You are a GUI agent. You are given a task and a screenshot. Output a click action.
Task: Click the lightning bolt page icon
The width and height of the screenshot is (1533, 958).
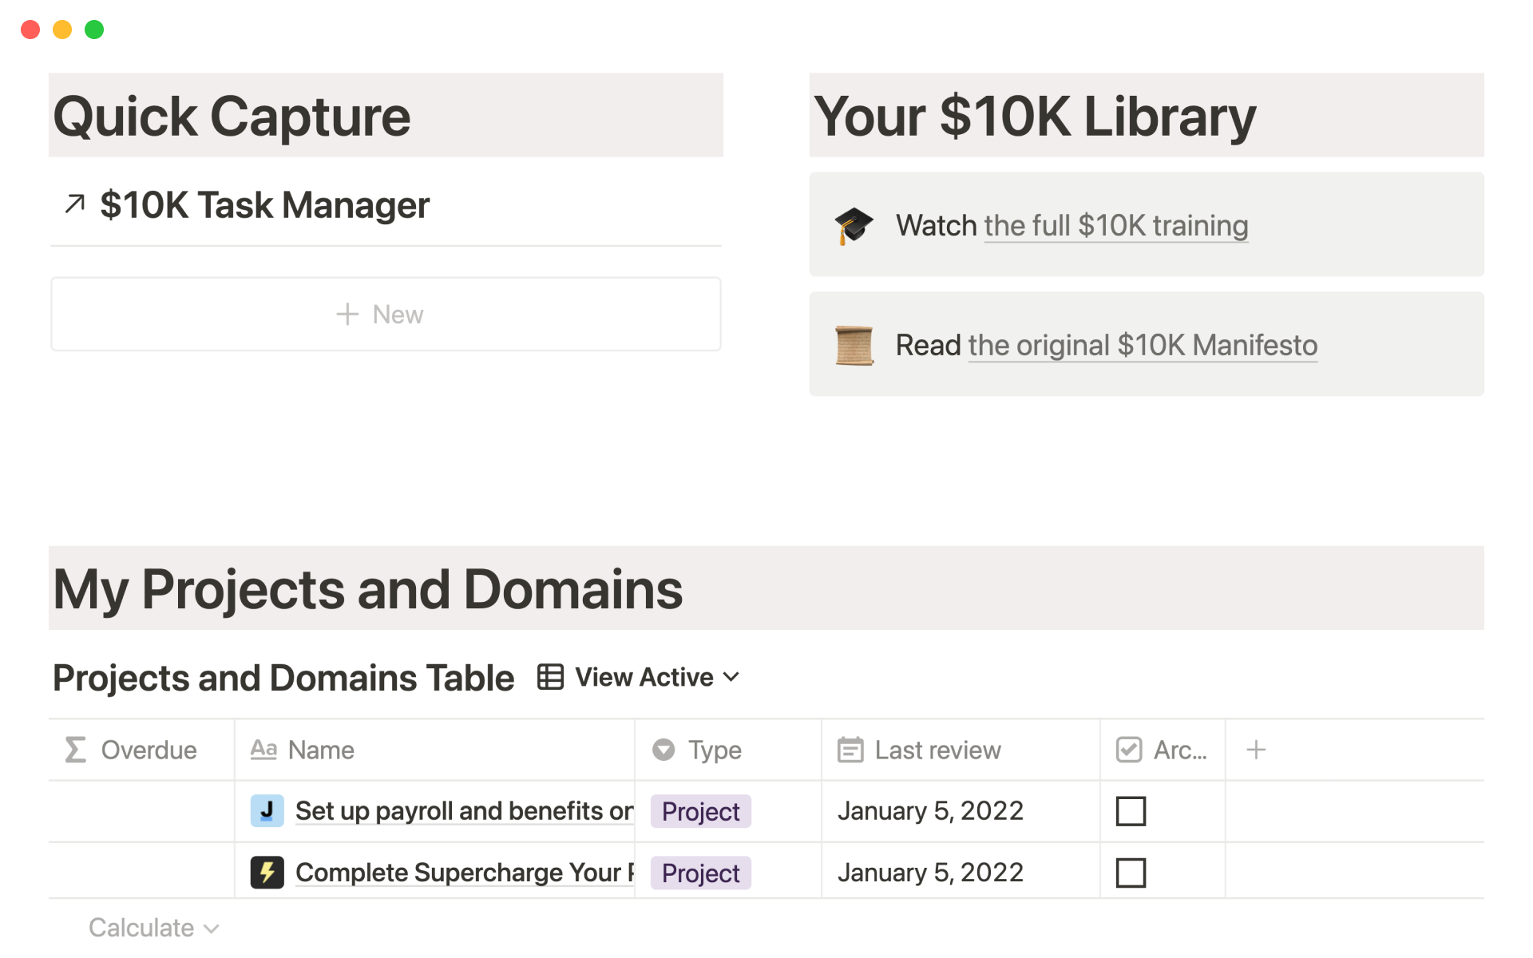point(267,873)
